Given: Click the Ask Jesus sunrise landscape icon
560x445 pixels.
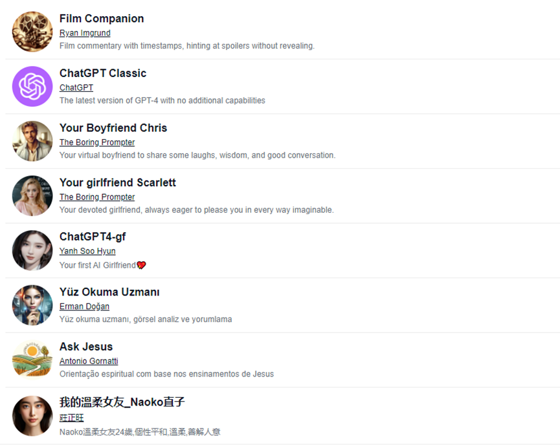Looking at the screenshot, I should [32, 360].
